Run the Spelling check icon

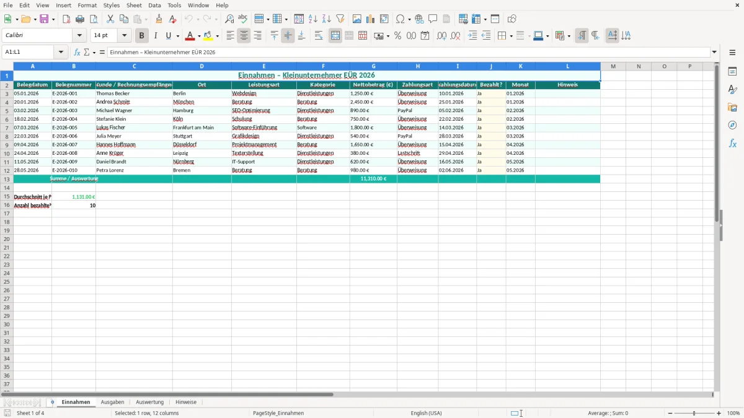tap(243, 19)
